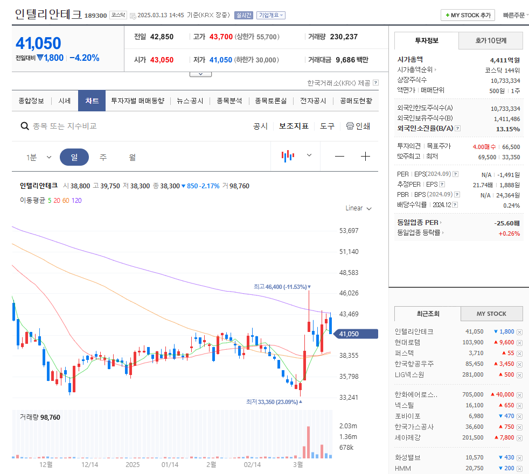Click the stock comparison search magnifier icon

tap(25, 125)
